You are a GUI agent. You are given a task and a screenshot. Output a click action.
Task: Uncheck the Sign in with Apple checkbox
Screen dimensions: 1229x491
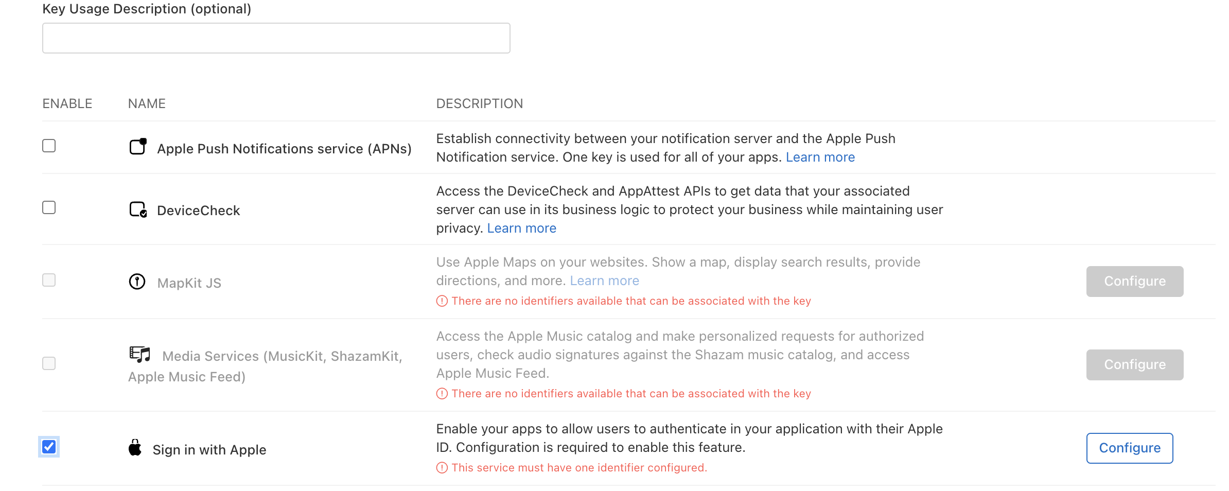click(x=49, y=447)
